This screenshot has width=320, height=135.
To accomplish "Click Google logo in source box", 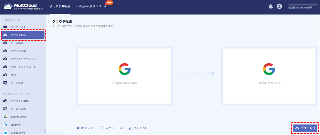I will pos(125,69).
